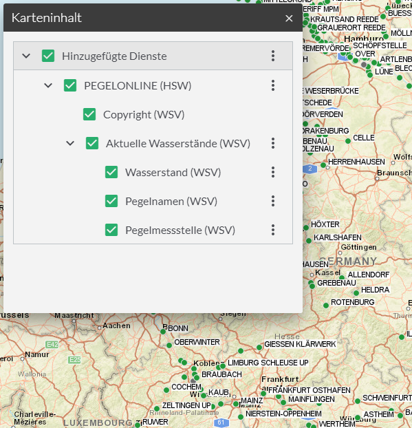Click the SCHWEINFURT gauge marker

[x=358, y=401]
